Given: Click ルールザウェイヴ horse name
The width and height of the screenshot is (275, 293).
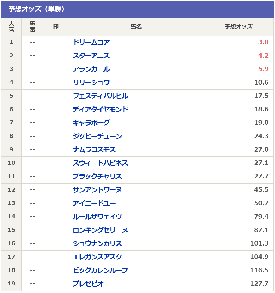Looking at the screenshot, I should pos(97,217).
